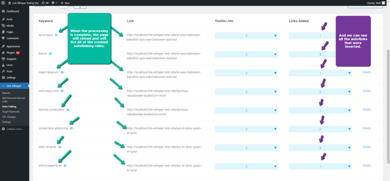Screen dimensions: 390x181
Task: Expand Possible Links dropdown for magni deserunt
Action: (x=246, y=73)
